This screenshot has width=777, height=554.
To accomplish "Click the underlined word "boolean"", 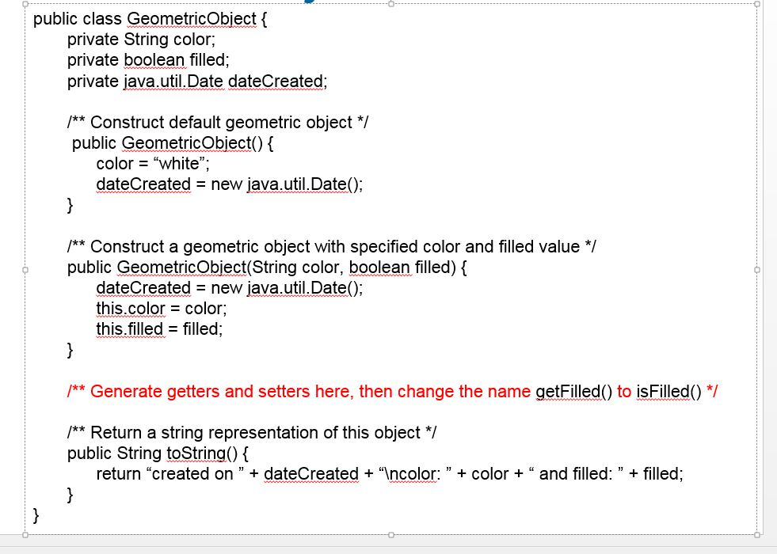I will click(x=154, y=60).
